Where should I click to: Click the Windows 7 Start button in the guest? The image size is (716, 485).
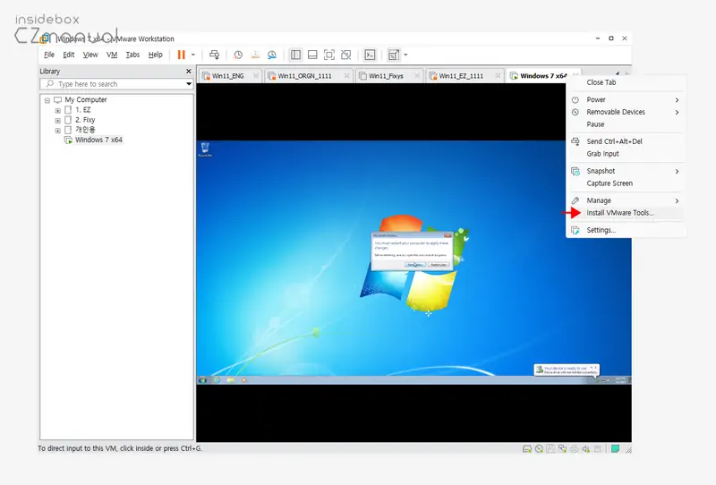(x=203, y=380)
